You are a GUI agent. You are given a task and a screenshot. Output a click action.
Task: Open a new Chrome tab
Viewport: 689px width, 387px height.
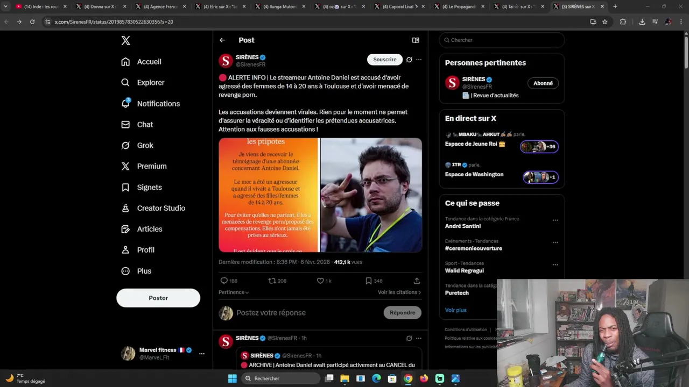615,6
